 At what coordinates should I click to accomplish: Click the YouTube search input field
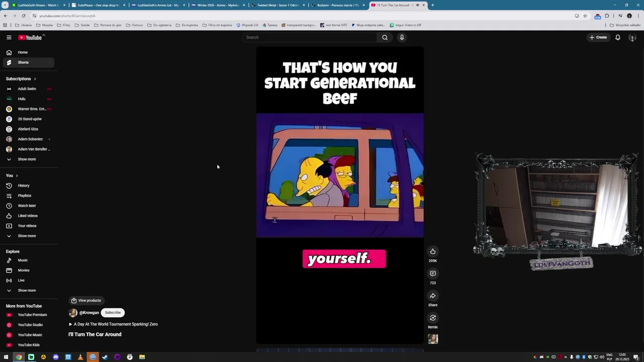[x=309, y=37]
